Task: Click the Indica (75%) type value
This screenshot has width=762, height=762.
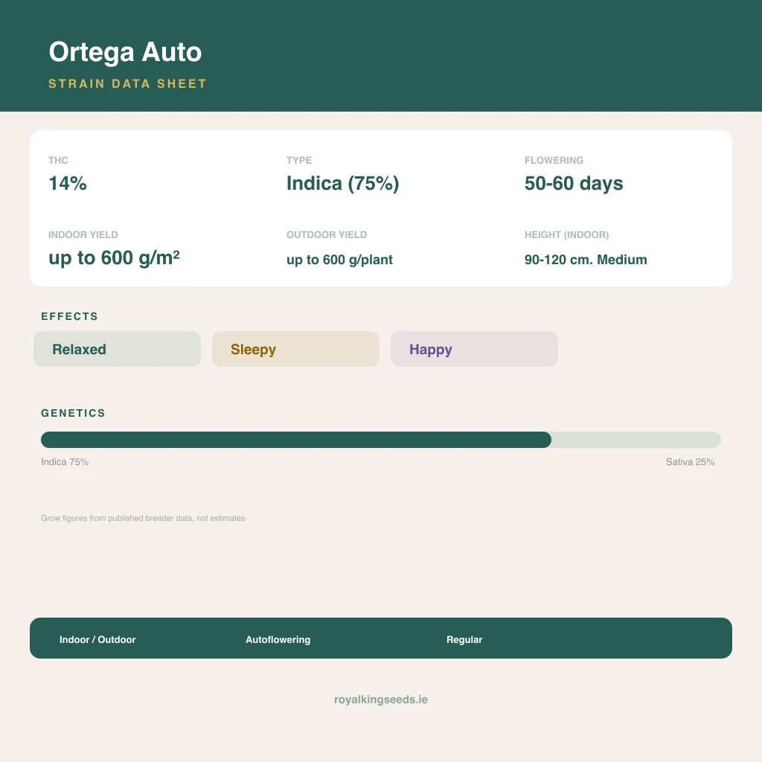Action: (x=342, y=184)
